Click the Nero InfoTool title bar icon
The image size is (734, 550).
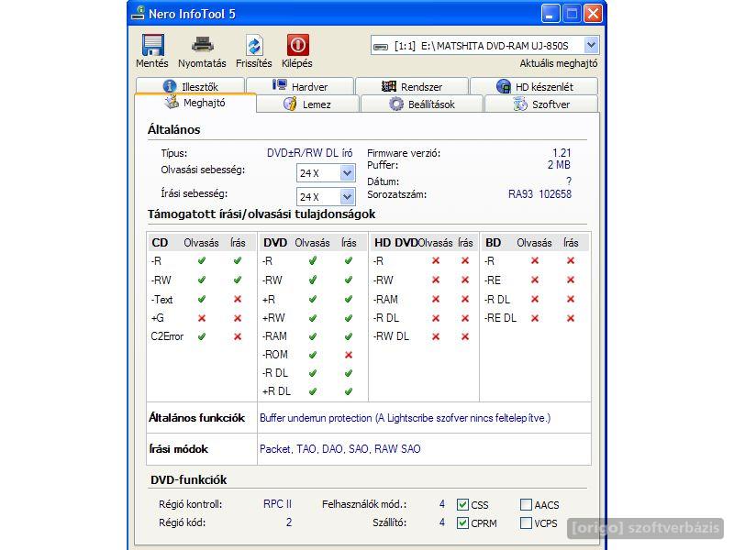click(139, 13)
